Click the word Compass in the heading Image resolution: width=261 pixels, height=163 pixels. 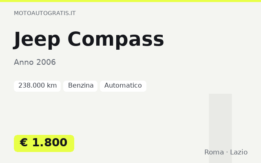point(116,40)
